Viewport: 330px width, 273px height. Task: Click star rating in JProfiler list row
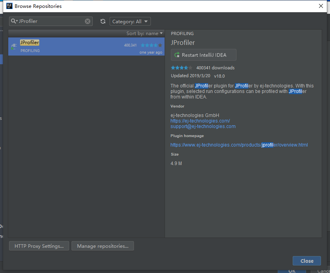151,45
